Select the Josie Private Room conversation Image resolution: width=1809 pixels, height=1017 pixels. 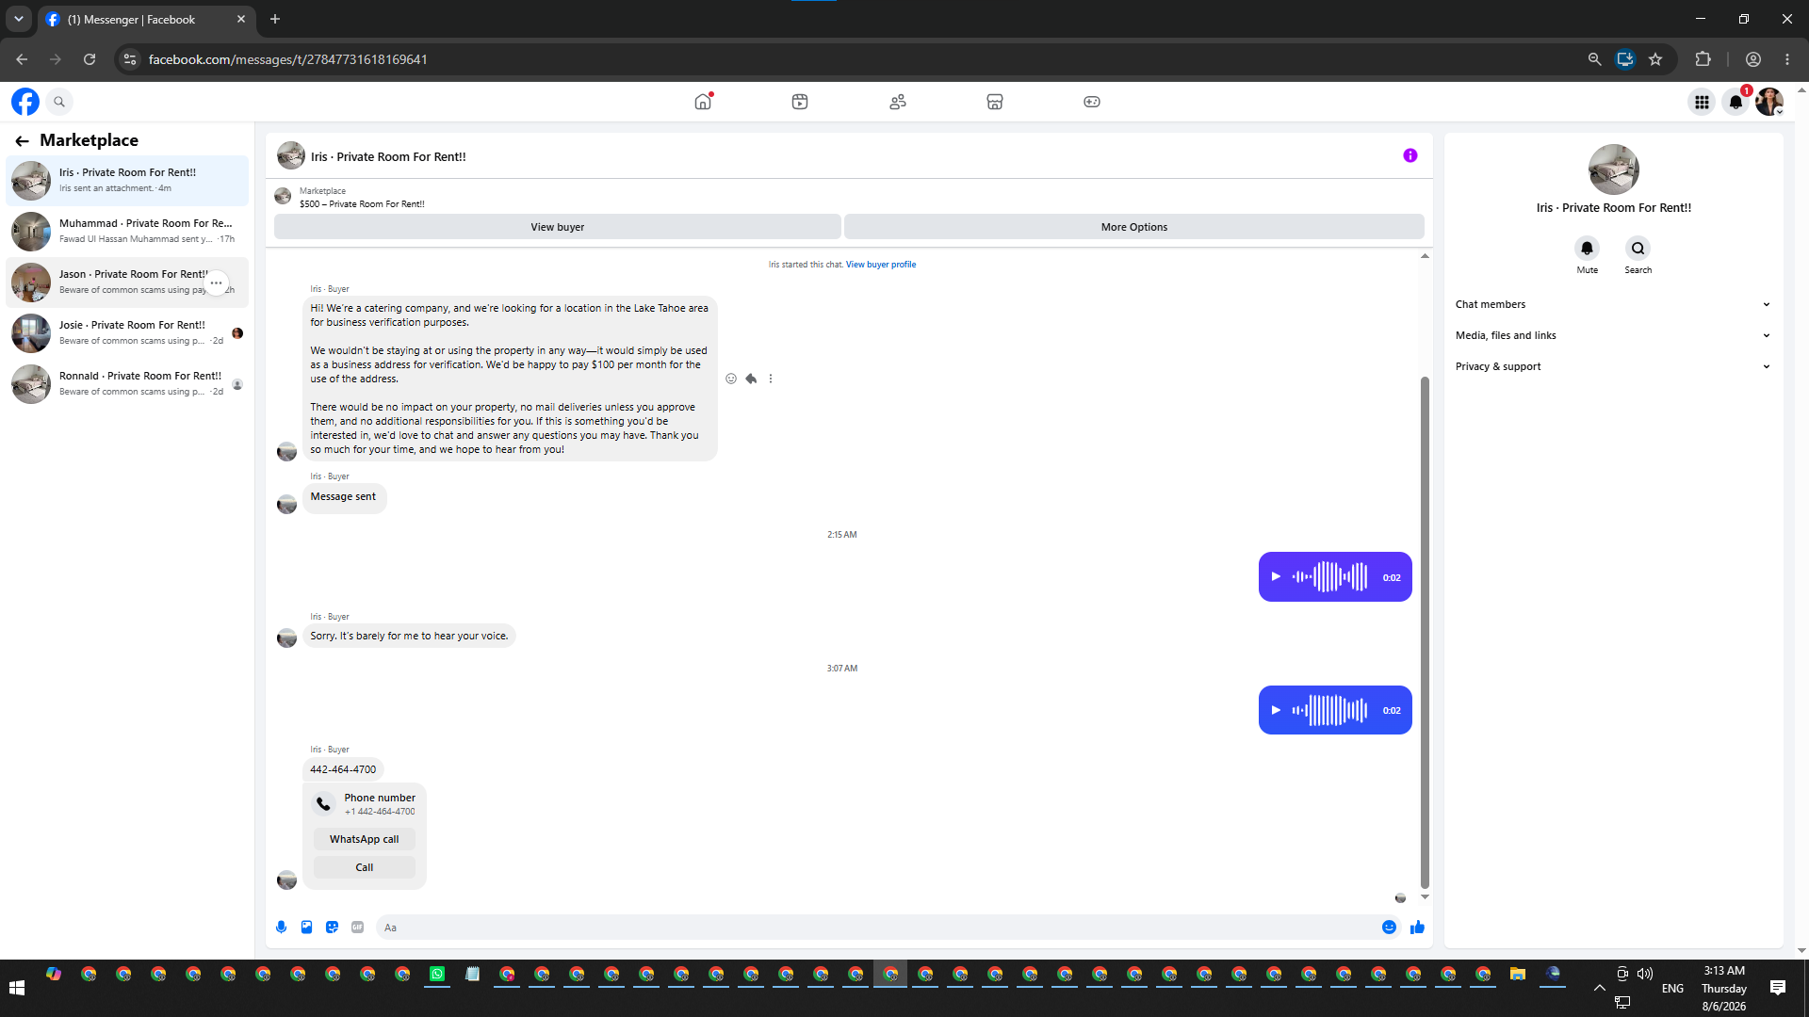(127, 332)
